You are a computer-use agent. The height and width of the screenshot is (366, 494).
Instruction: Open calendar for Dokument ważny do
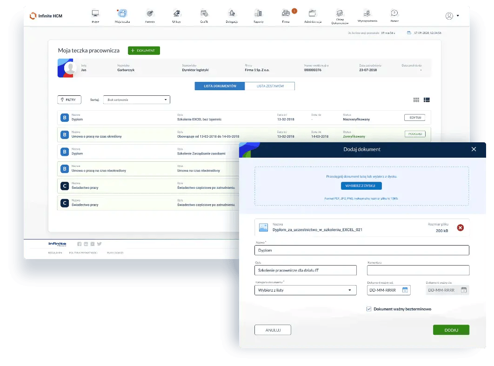(464, 290)
